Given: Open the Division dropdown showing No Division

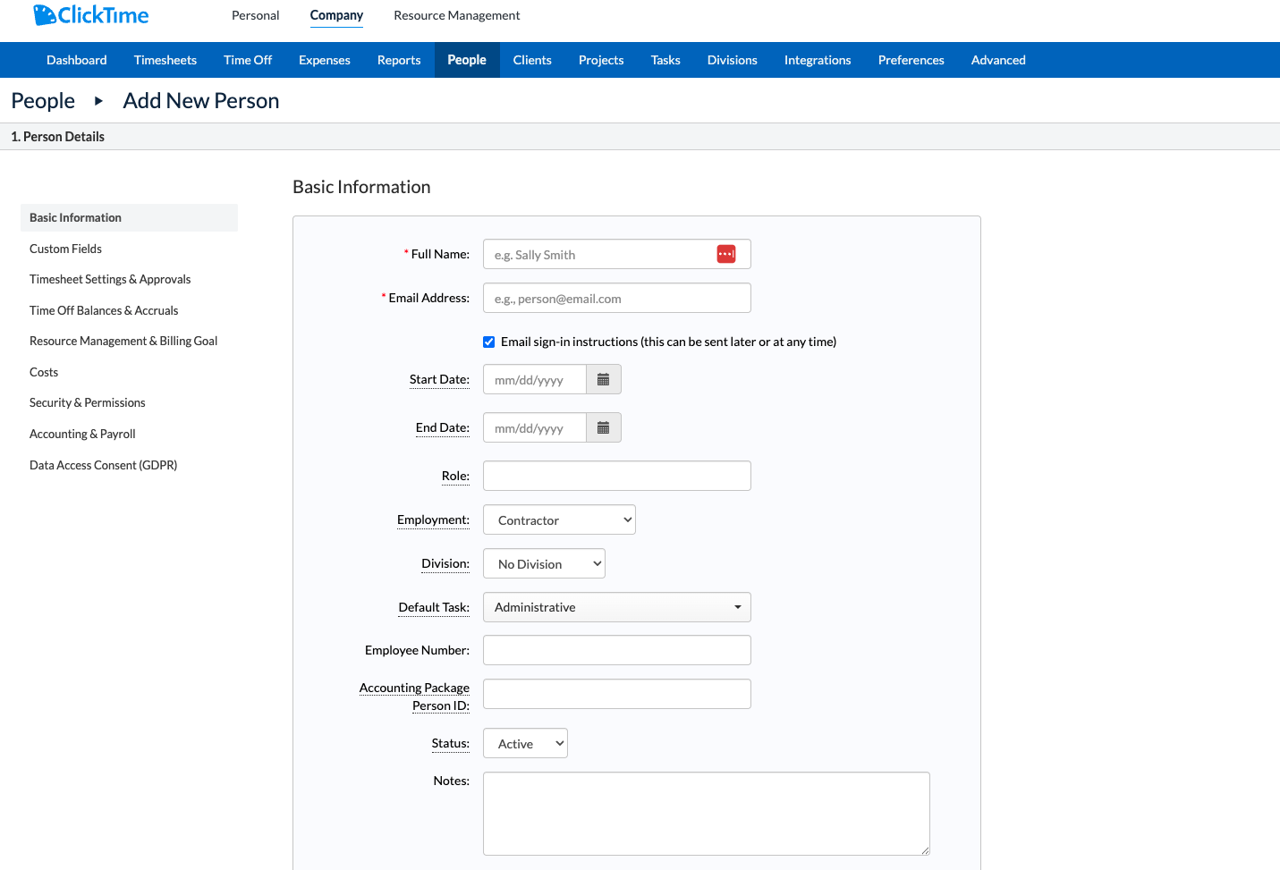Looking at the screenshot, I should pyautogui.click(x=544, y=563).
